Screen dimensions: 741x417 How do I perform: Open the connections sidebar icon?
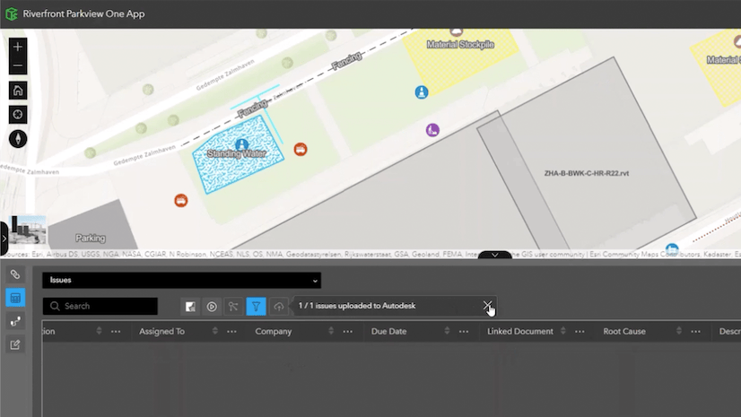(15, 321)
